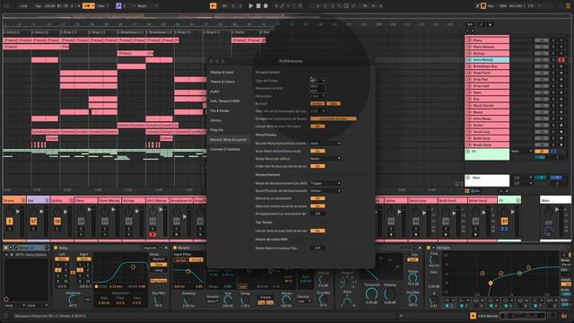Screen dimensions: 574x323
Task: Open the 1/32 clip refresh rate dropdown
Action: coord(317,111)
